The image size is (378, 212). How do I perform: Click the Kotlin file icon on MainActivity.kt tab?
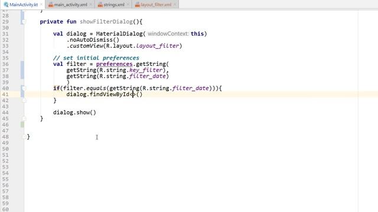(x=6, y=5)
